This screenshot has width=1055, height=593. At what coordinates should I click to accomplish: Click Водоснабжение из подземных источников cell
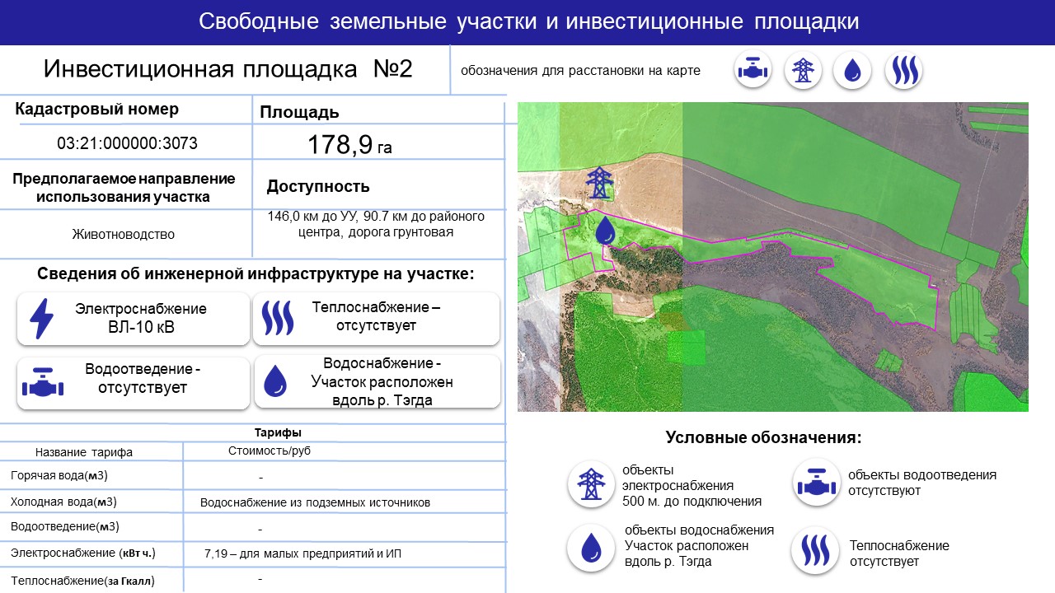[x=315, y=502]
